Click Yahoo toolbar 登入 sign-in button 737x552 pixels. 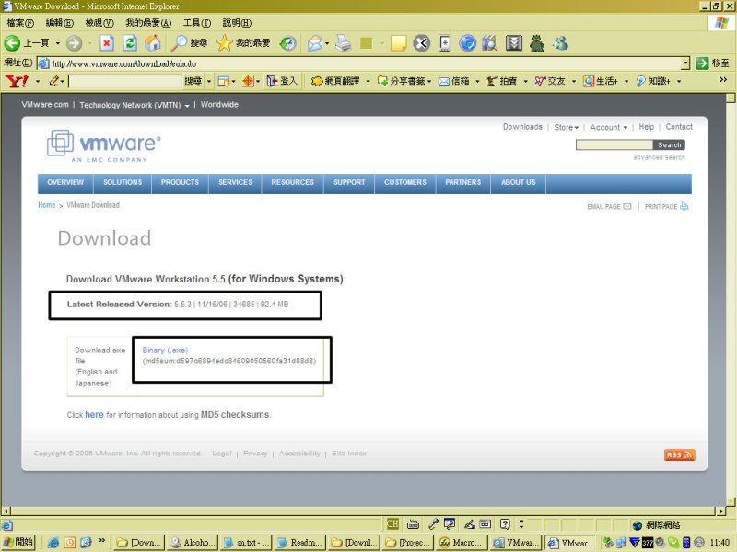pos(282,81)
